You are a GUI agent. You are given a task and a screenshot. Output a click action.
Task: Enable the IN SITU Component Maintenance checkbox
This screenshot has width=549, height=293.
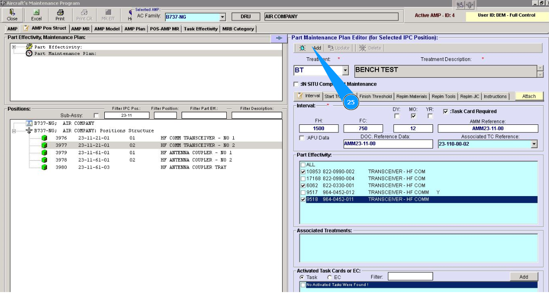(x=296, y=84)
